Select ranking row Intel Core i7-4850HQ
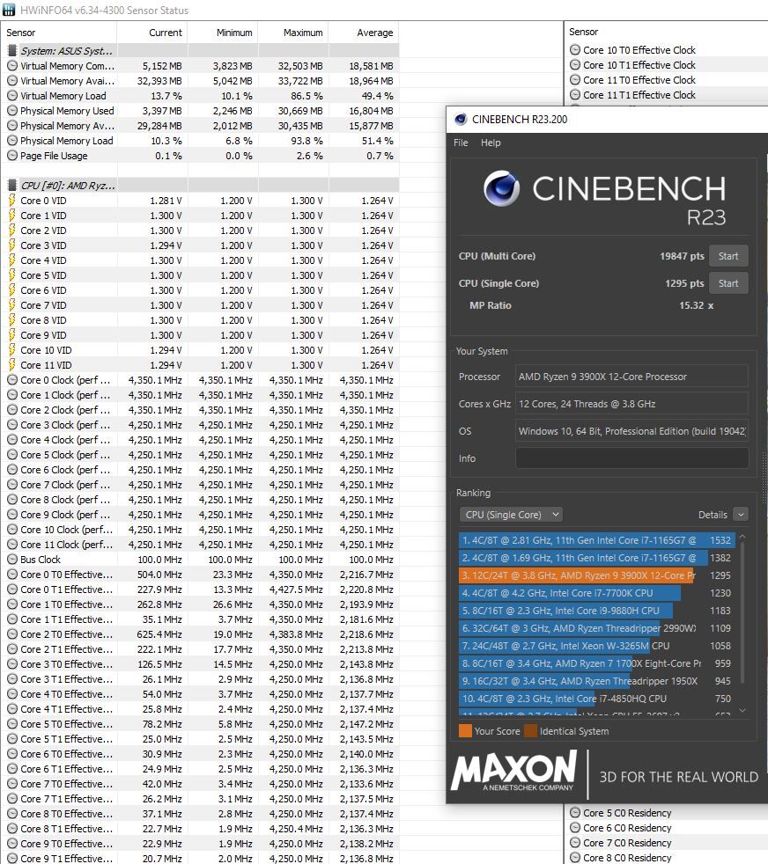 tap(597, 699)
